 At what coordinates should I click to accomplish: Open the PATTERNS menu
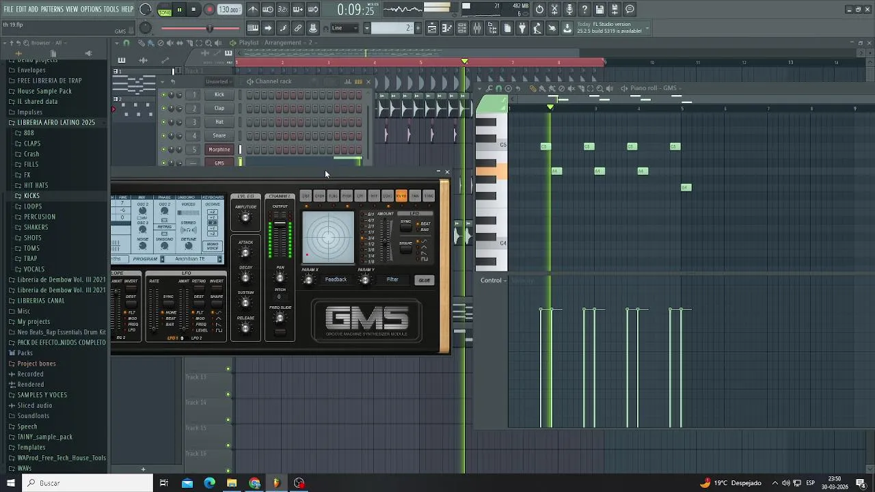tap(52, 10)
